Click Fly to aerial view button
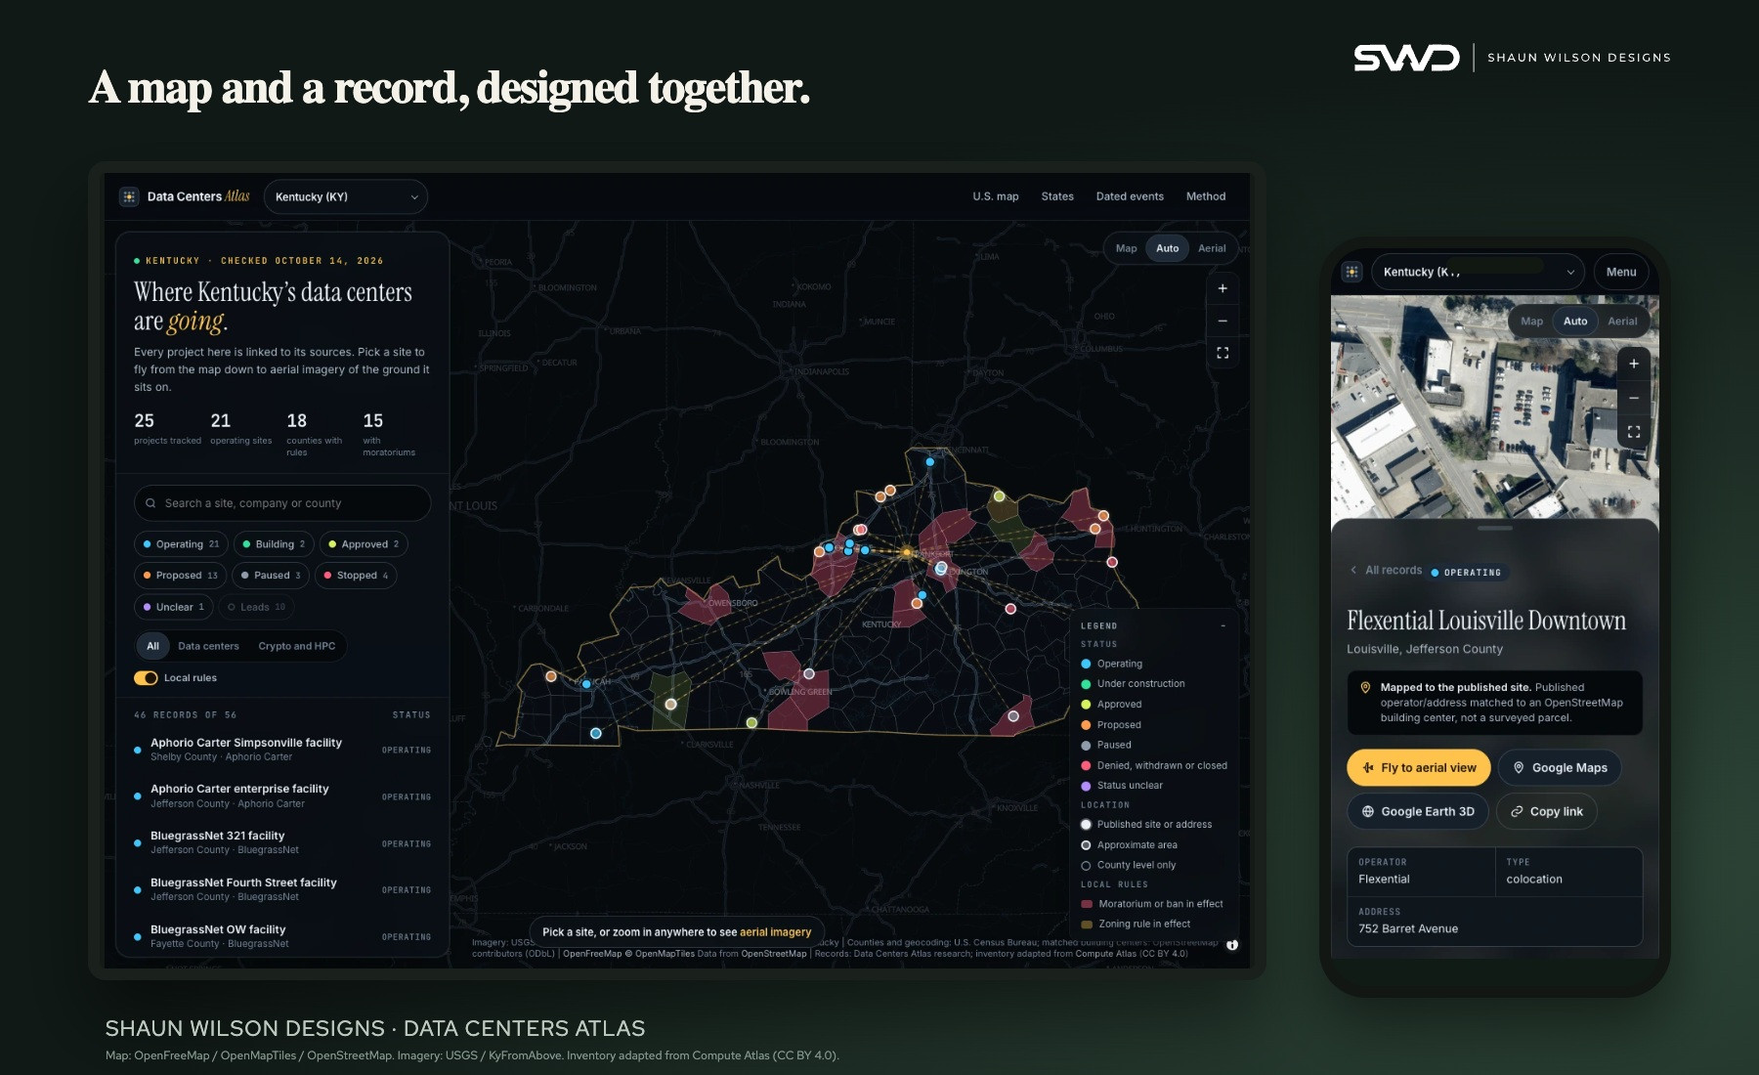This screenshot has height=1075, width=1759. pos(1419,768)
